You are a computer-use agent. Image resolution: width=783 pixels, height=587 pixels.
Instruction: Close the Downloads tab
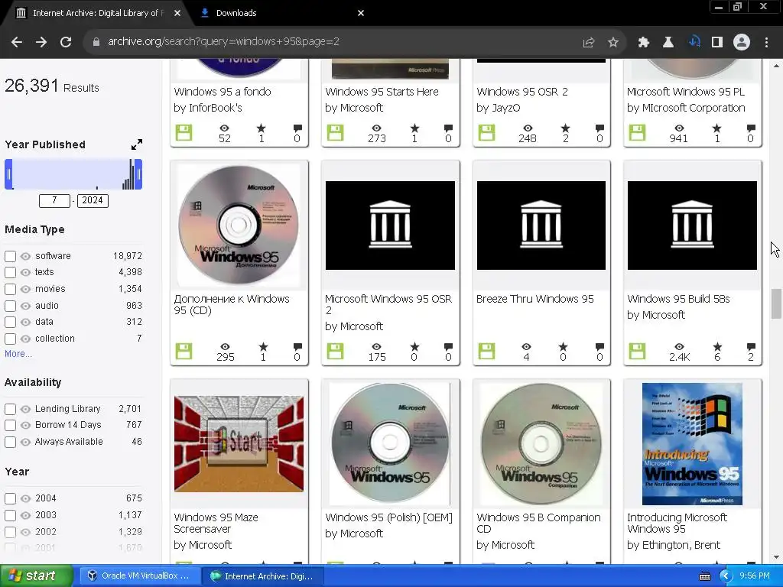(x=361, y=13)
